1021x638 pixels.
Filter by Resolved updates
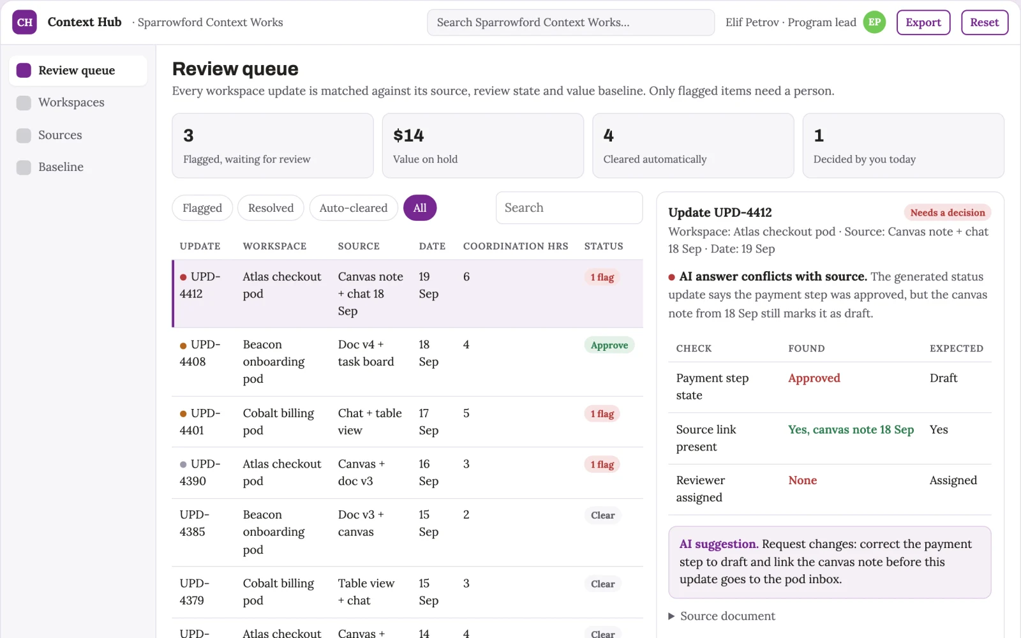tap(271, 208)
